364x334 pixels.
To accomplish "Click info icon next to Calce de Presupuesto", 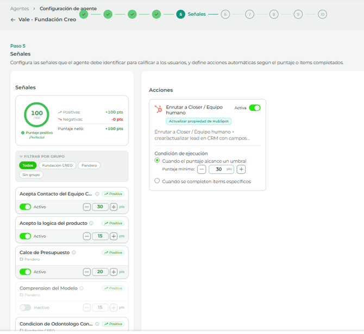I will click(74, 253).
